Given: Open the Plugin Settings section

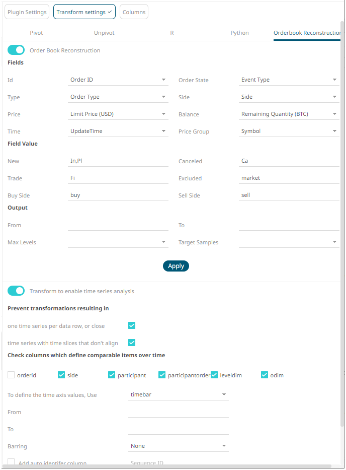Looking at the screenshot, I should coord(27,12).
